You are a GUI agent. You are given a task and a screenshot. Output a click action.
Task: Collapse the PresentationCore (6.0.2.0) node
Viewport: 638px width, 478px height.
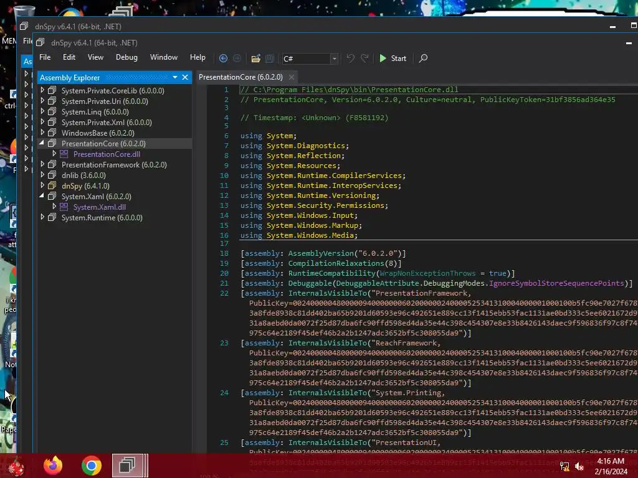pyautogui.click(x=42, y=143)
